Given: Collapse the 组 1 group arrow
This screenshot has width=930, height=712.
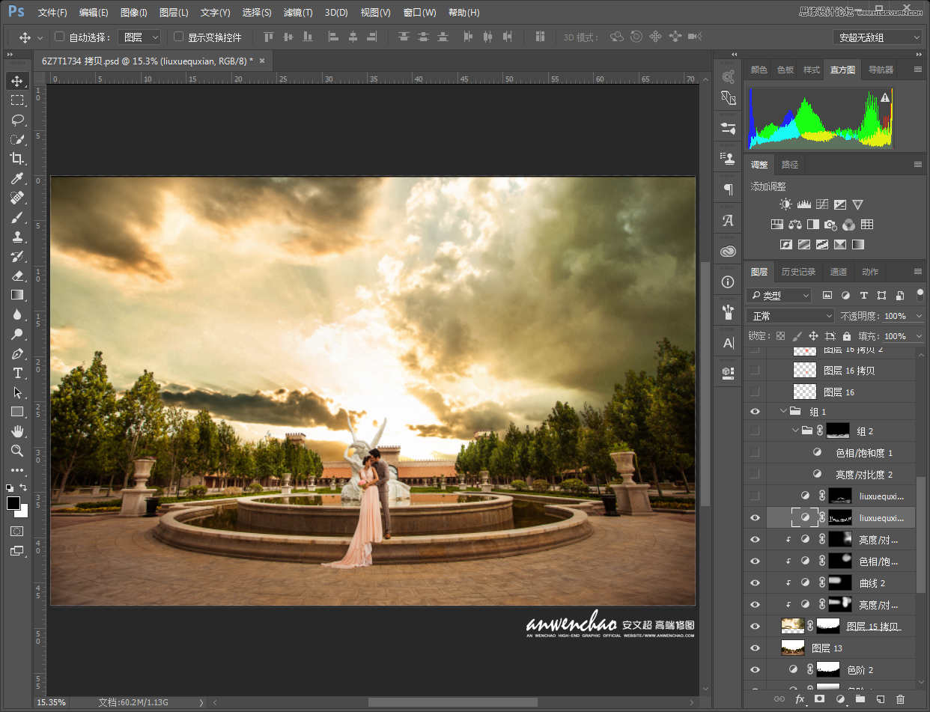Looking at the screenshot, I should click(x=784, y=411).
